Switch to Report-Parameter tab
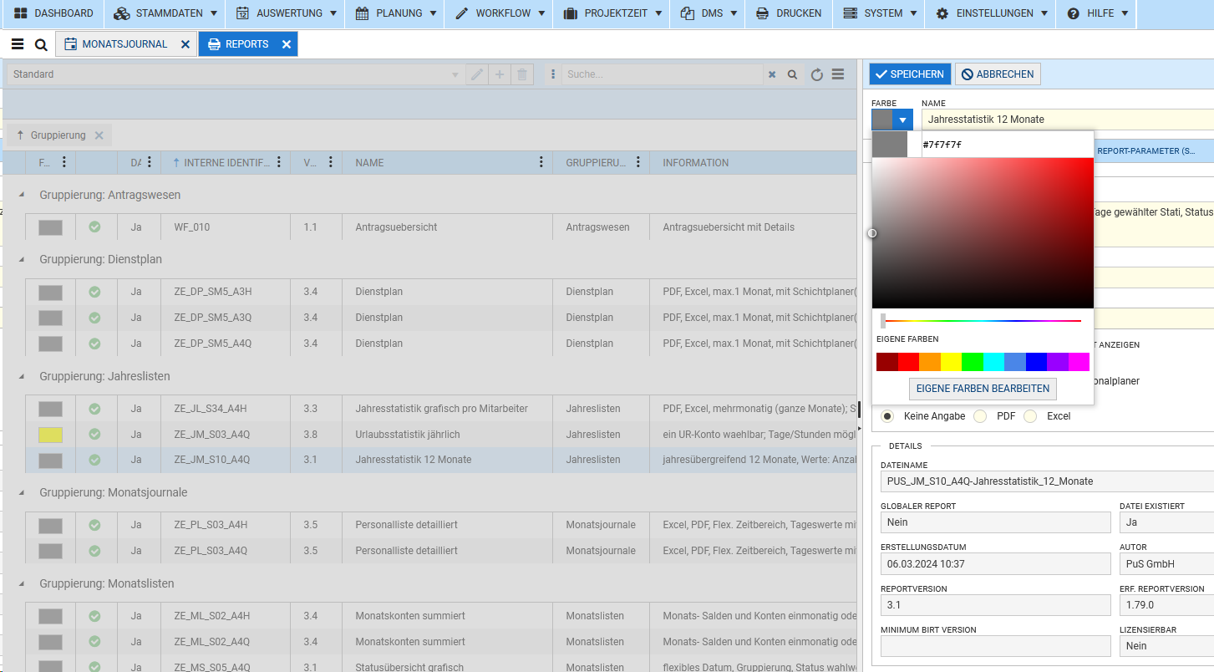Viewport: 1214px width, 672px height. coord(1145,150)
